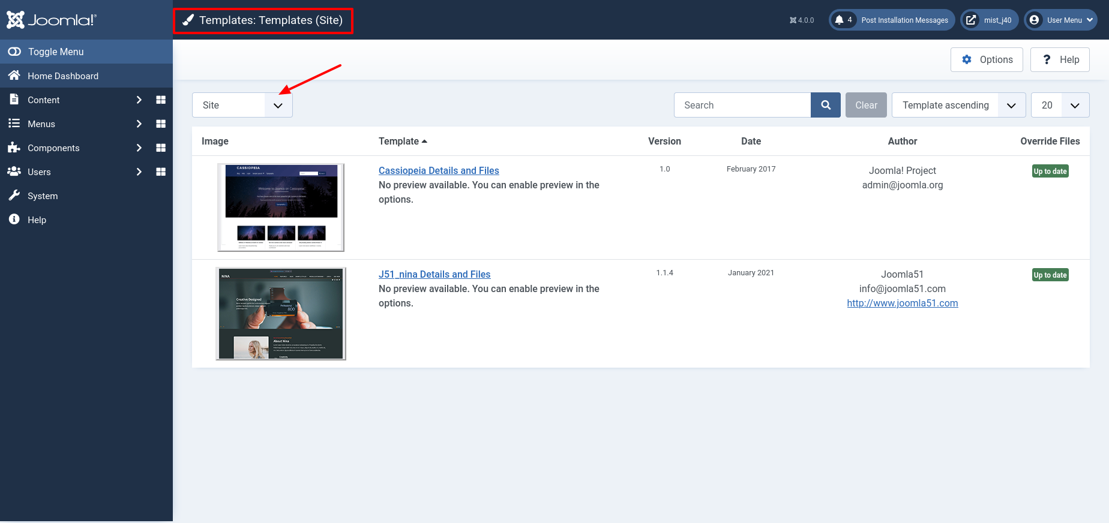Click the Override Files column header
1109x523 pixels.
pos(1050,141)
